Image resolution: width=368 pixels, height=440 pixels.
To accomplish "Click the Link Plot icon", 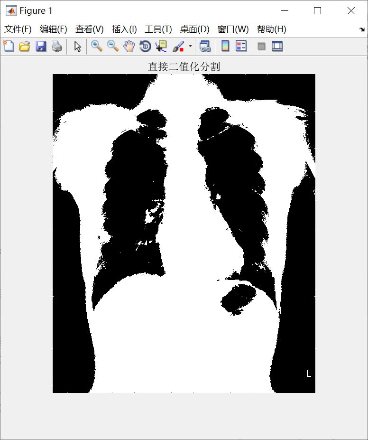I will (x=205, y=47).
